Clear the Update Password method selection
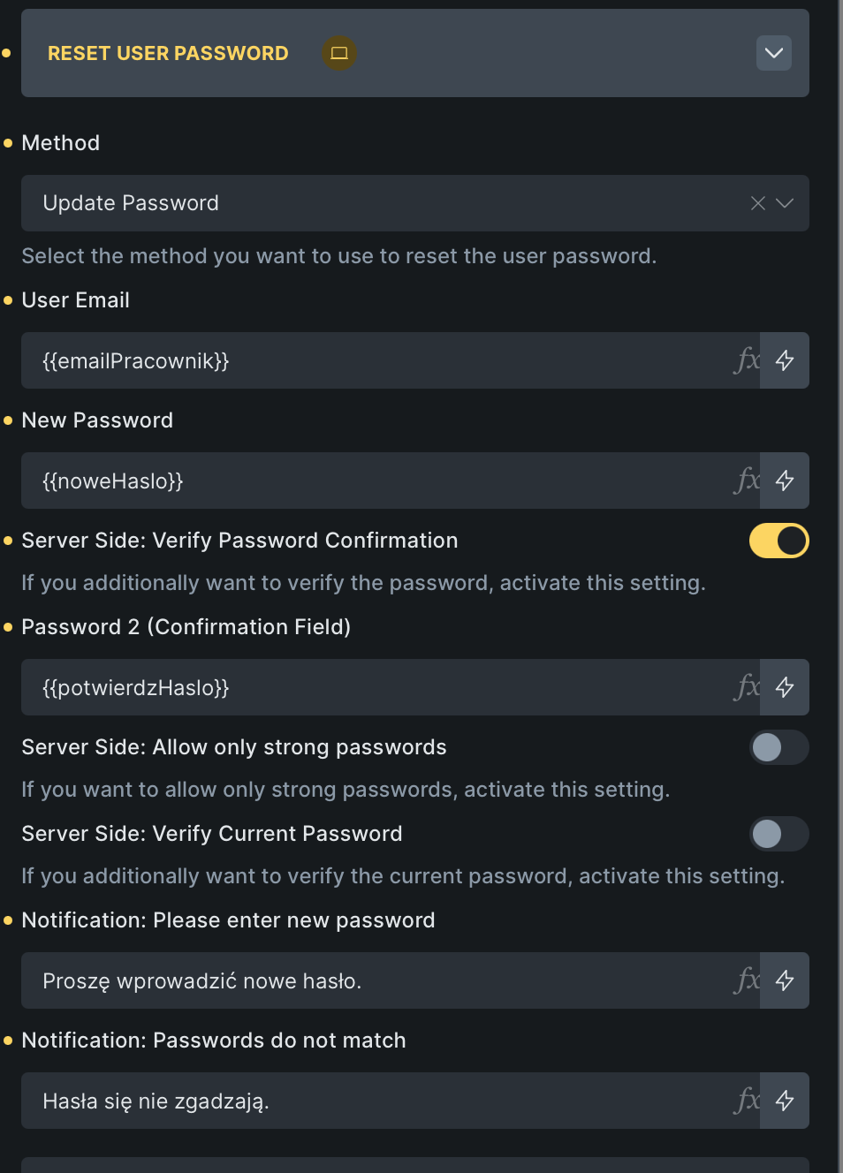 (757, 203)
